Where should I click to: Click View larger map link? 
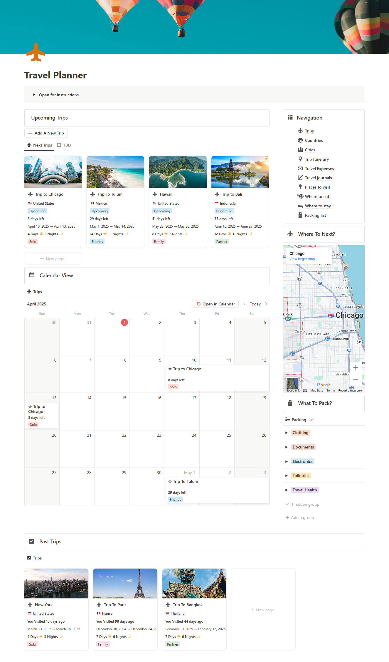(x=302, y=259)
